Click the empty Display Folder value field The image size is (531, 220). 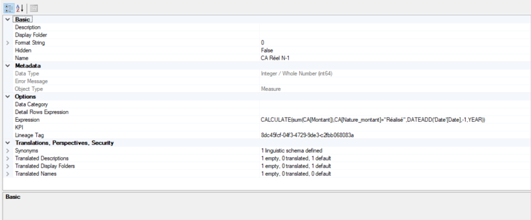395,35
